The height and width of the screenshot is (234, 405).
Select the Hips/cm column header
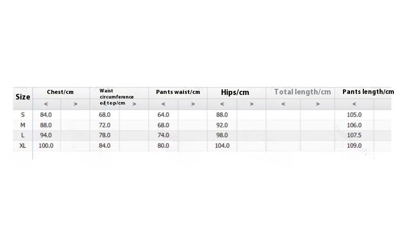tap(235, 92)
